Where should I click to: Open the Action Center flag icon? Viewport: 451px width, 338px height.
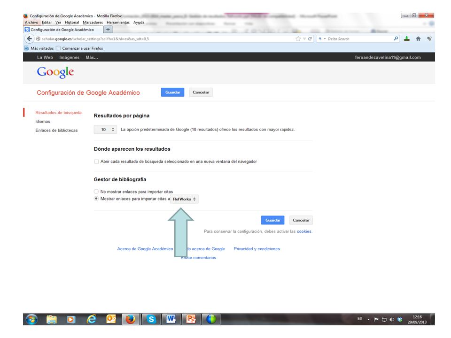point(376,319)
